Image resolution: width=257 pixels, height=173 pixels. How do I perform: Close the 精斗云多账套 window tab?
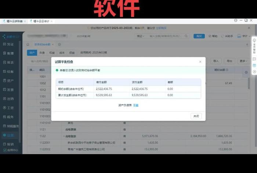pyautogui.click(x=25, y=21)
